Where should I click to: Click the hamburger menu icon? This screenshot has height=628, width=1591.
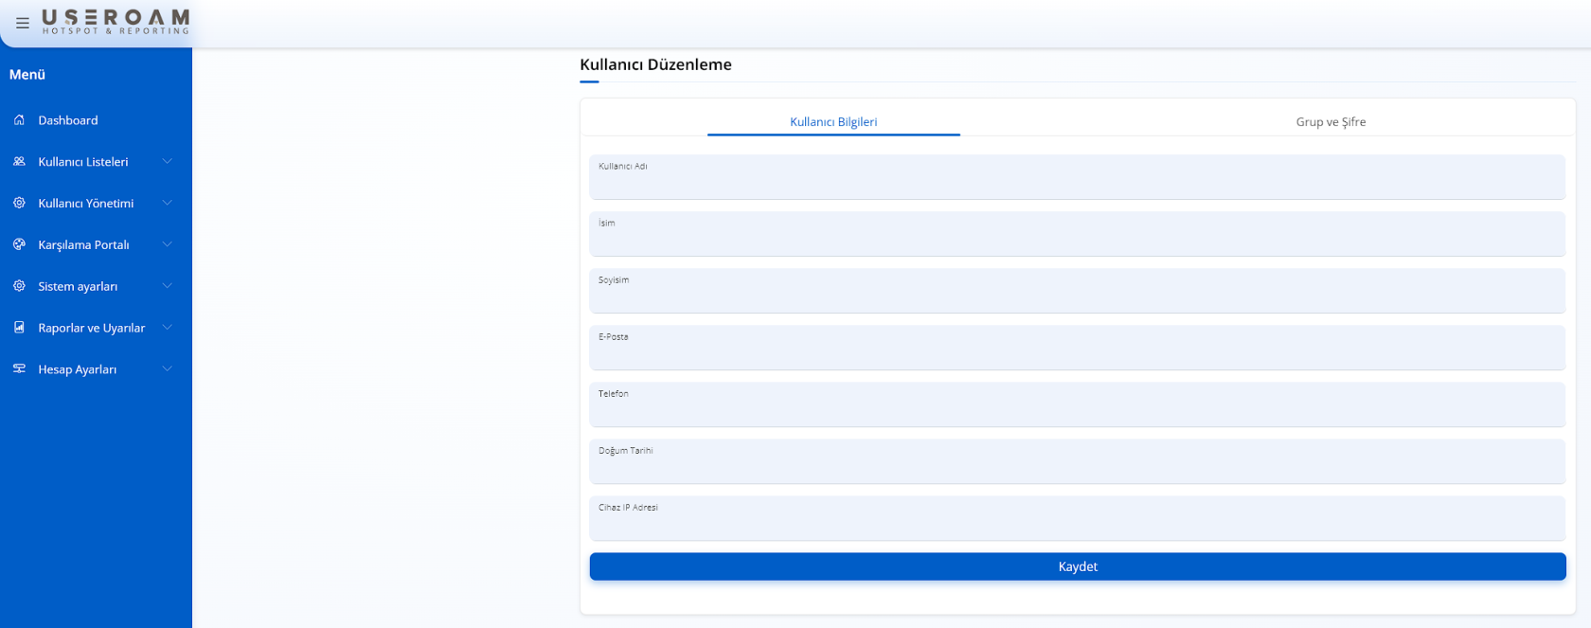(23, 23)
